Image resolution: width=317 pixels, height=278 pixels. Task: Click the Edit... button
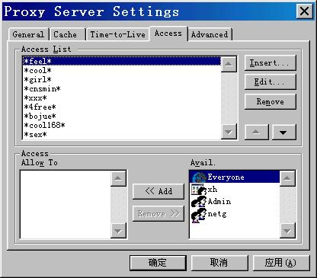point(271,82)
